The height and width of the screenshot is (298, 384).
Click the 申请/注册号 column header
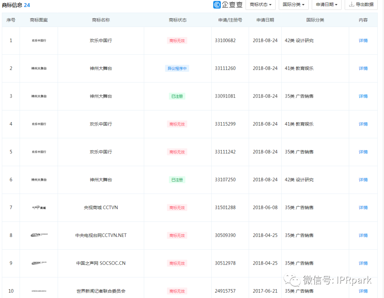pyautogui.click(x=230, y=20)
